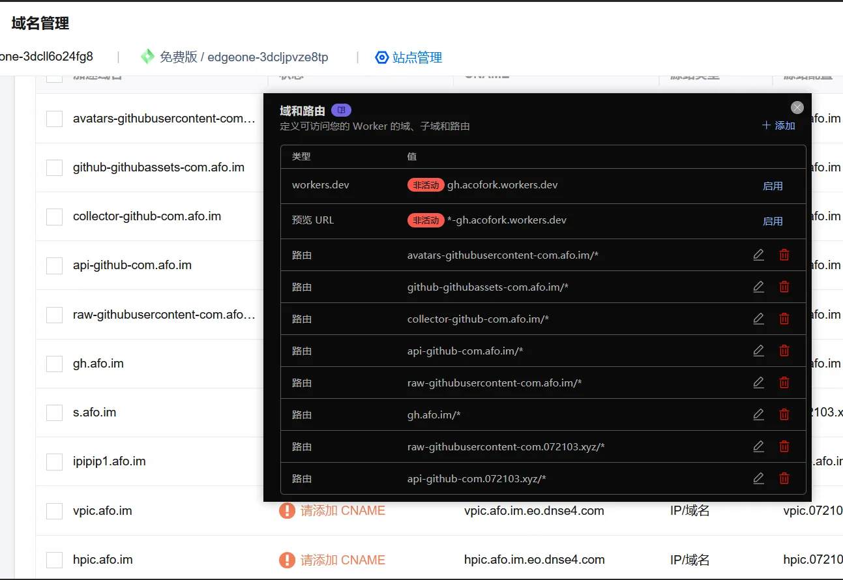The width and height of the screenshot is (843, 580).
Task: Switch to free plan edgeone-3dcljpvze8tp site
Action: click(243, 57)
